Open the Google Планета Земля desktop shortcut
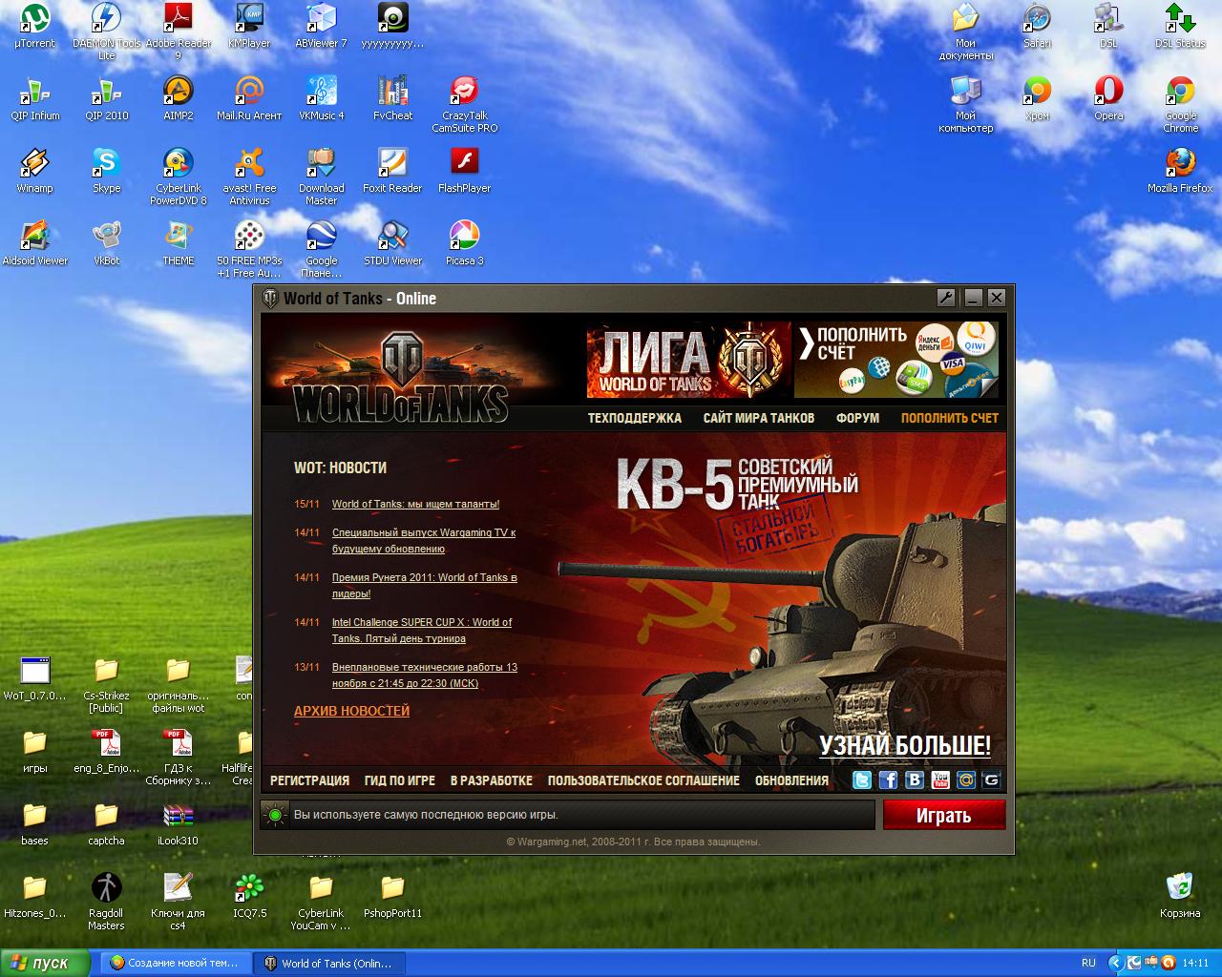The height and width of the screenshot is (977, 1222). (x=321, y=249)
